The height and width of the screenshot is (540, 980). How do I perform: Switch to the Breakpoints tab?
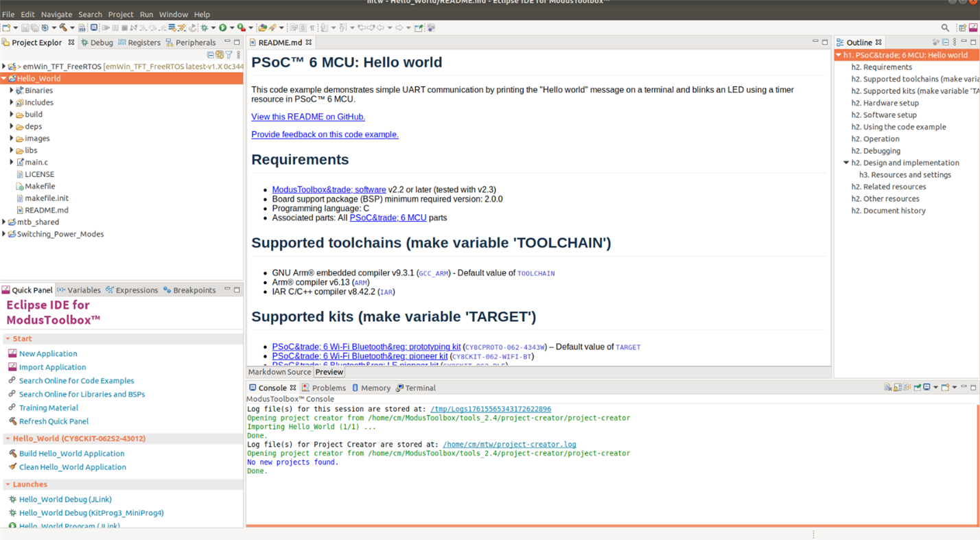[189, 290]
